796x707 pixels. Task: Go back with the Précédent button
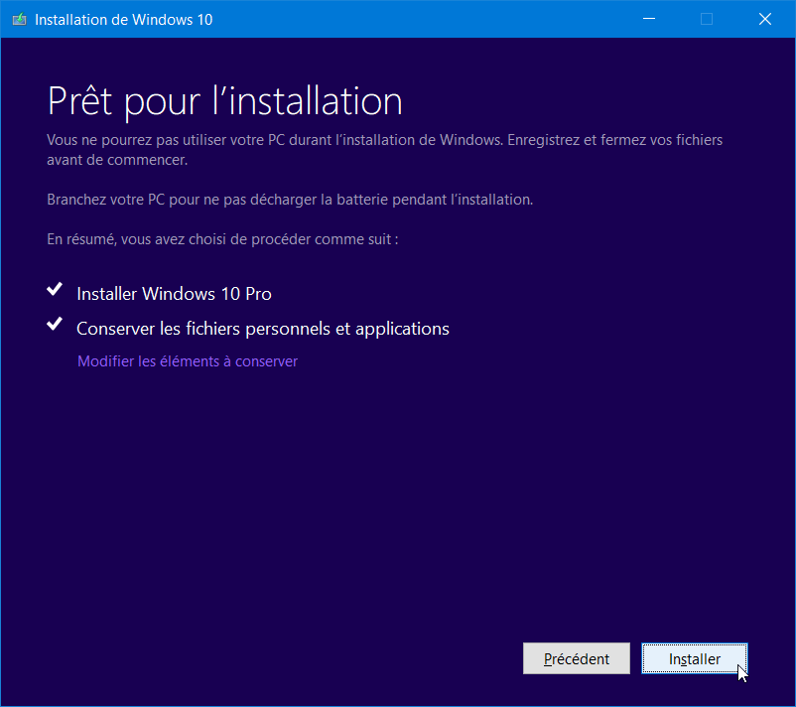577,658
